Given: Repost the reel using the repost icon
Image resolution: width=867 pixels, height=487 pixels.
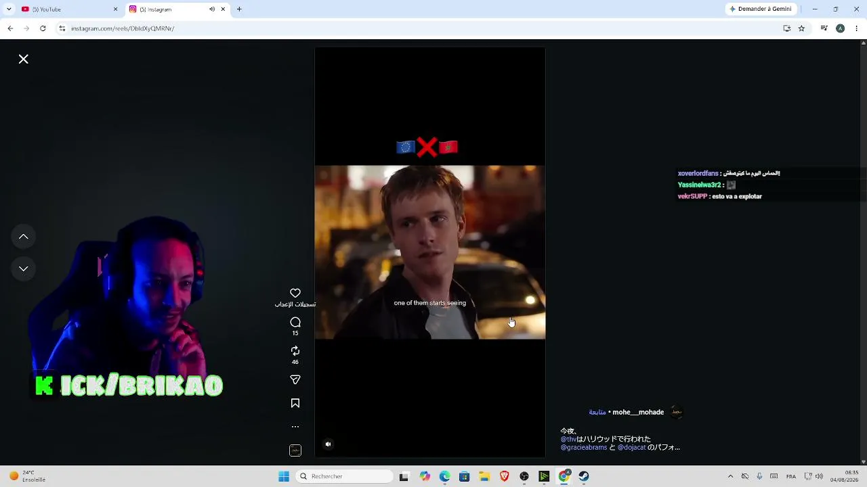Looking at the screenshot, I should click(295, 350).
